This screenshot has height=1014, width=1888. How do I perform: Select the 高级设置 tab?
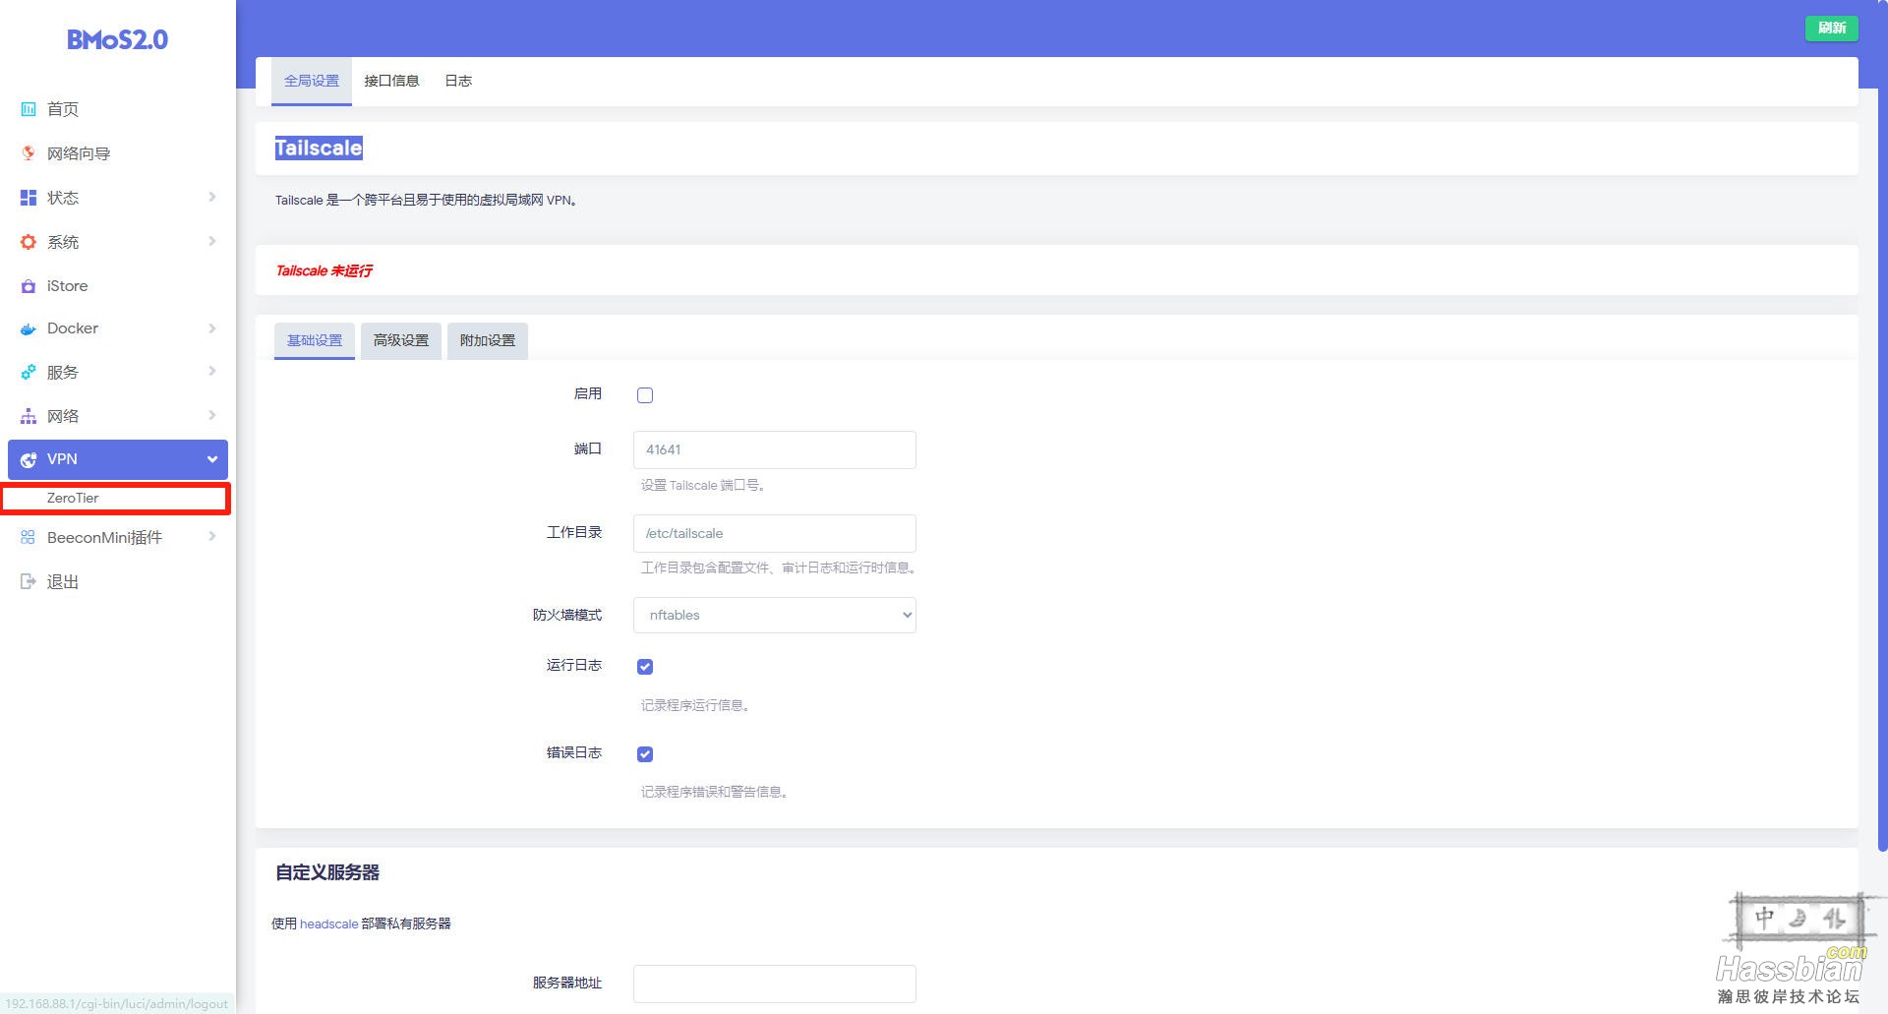401,340
